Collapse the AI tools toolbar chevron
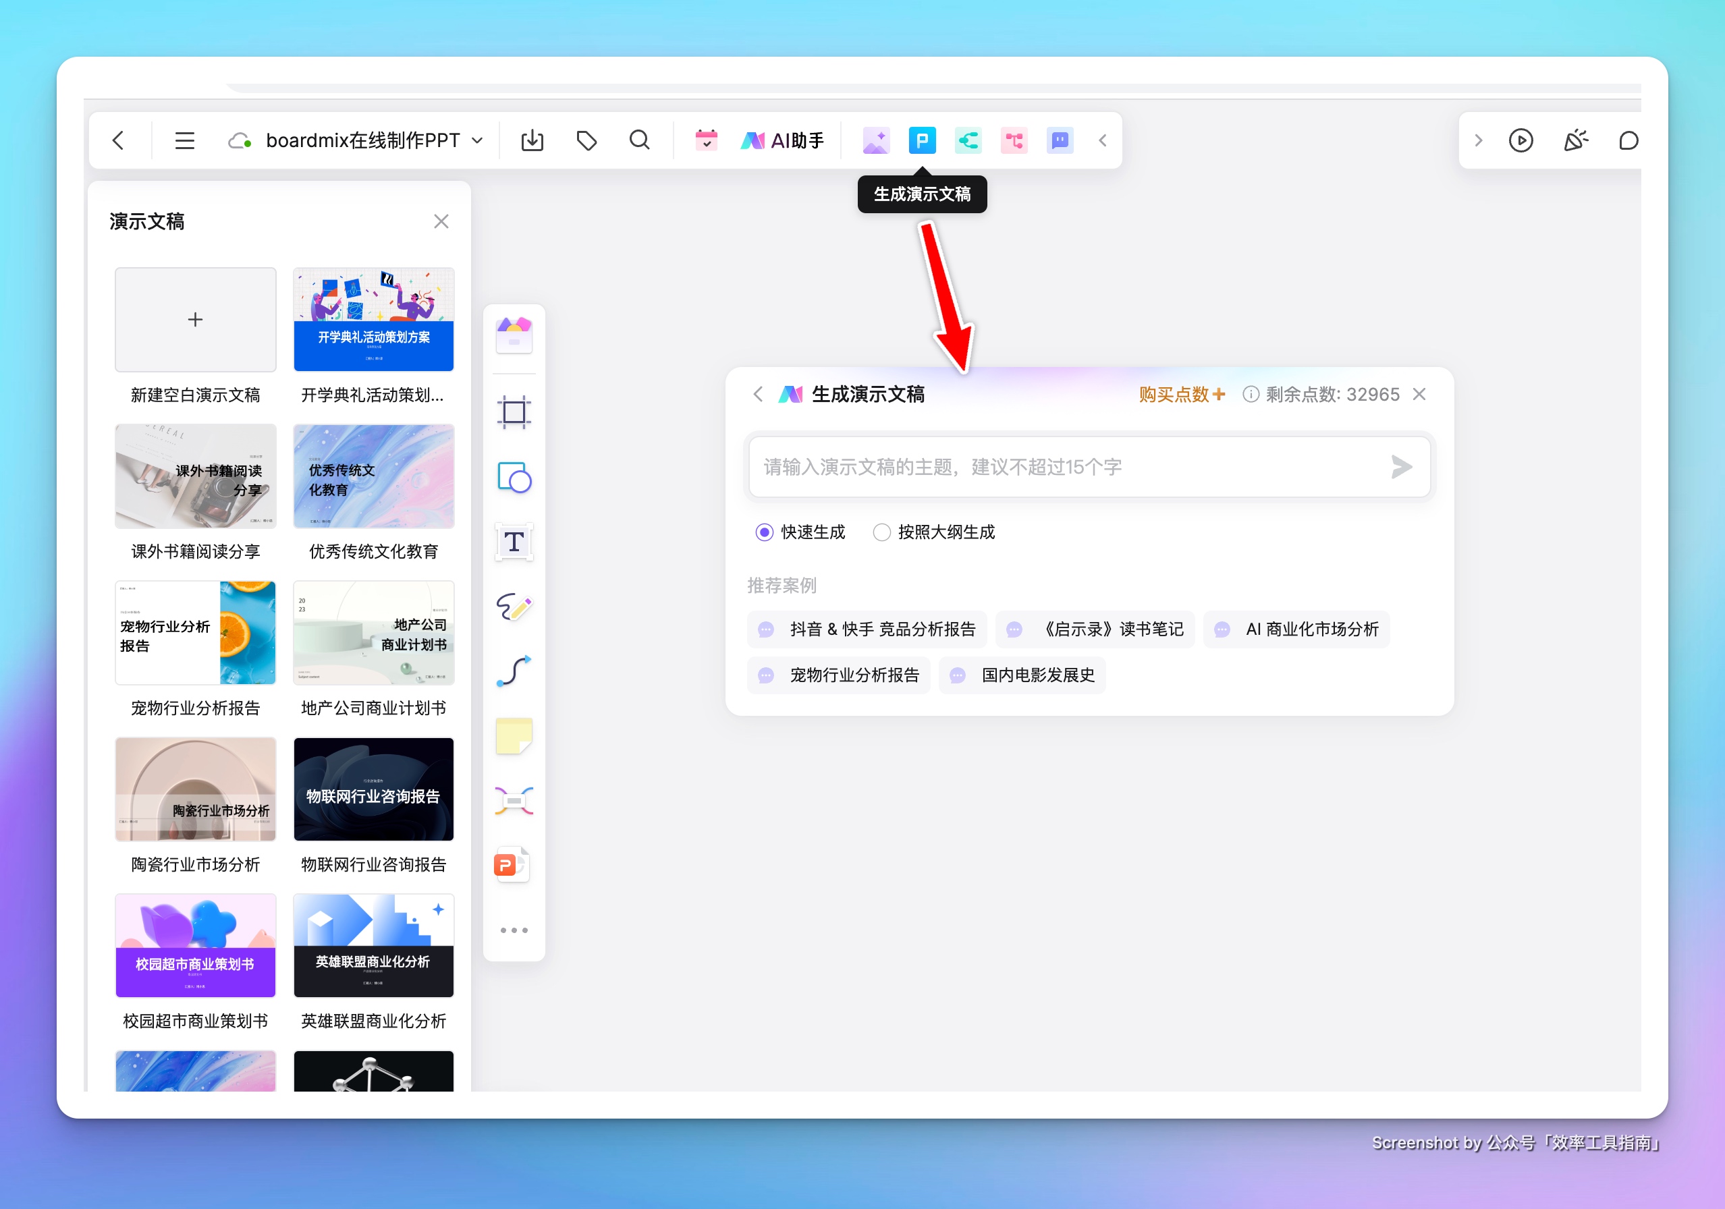Viewport: 1725px width, 1209px height. [1102, 140]
